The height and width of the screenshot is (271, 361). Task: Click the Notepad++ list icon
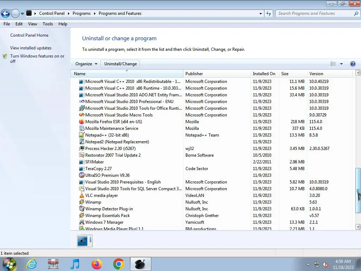point(81,135)
